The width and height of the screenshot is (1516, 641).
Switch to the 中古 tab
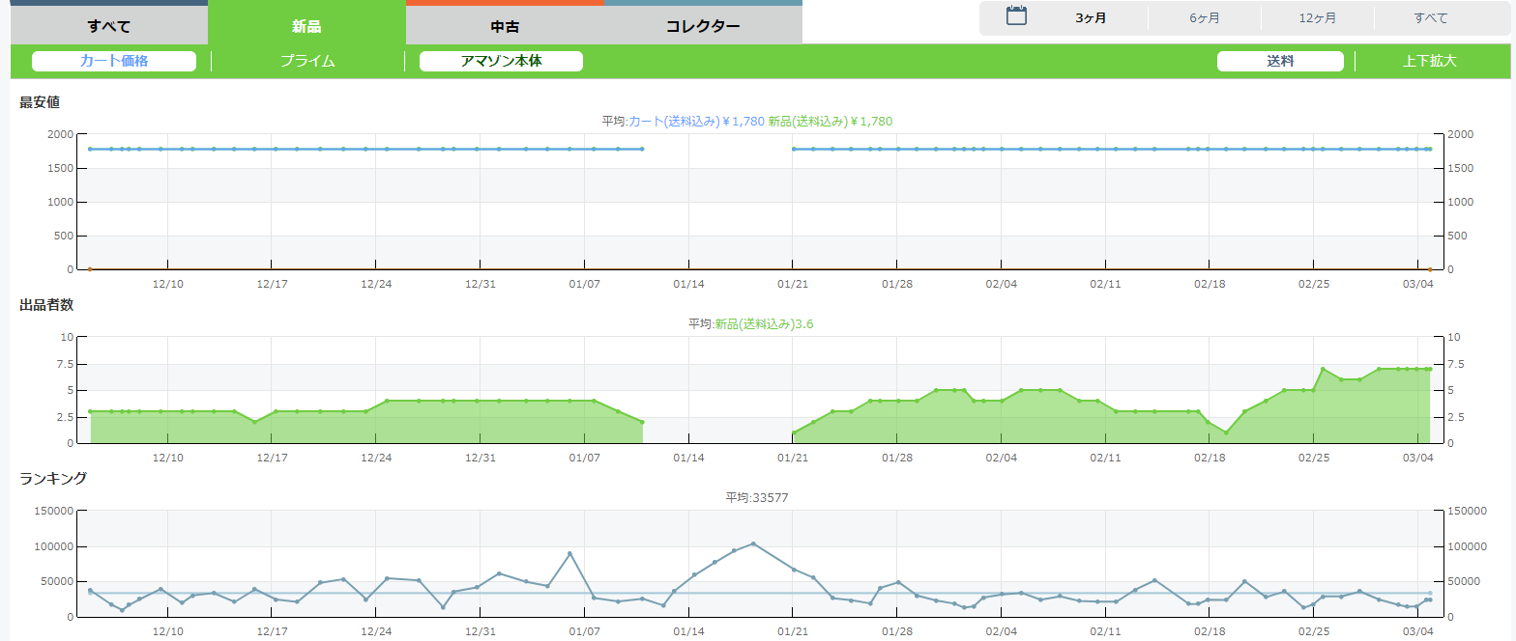click(505, 26)
